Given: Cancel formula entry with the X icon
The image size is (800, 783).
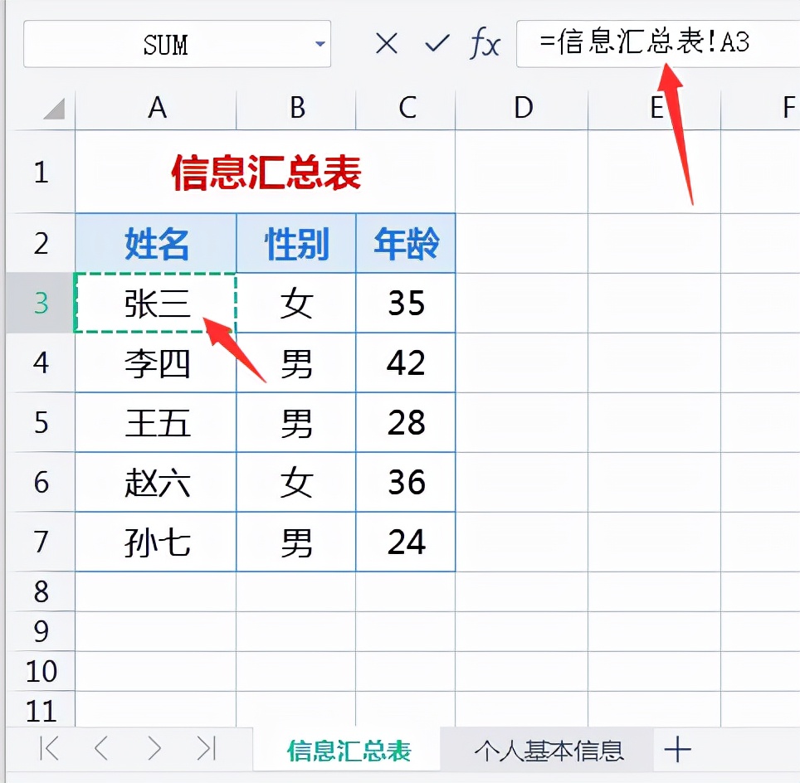Looking at the screenshot, I should [x=386, y=45].
